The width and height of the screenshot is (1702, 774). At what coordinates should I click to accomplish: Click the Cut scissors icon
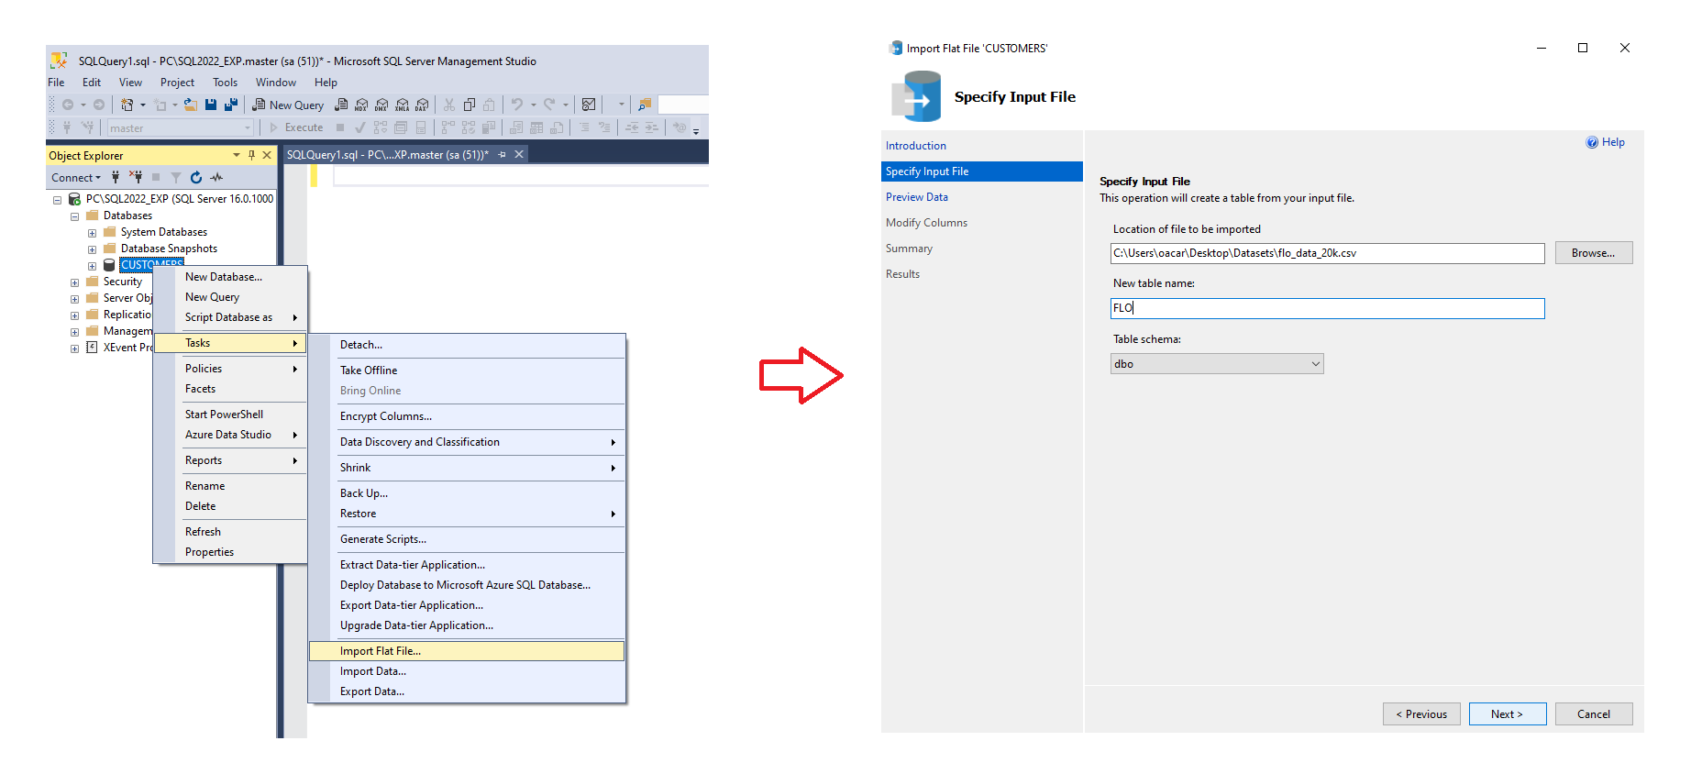click(x=449, y=105)
